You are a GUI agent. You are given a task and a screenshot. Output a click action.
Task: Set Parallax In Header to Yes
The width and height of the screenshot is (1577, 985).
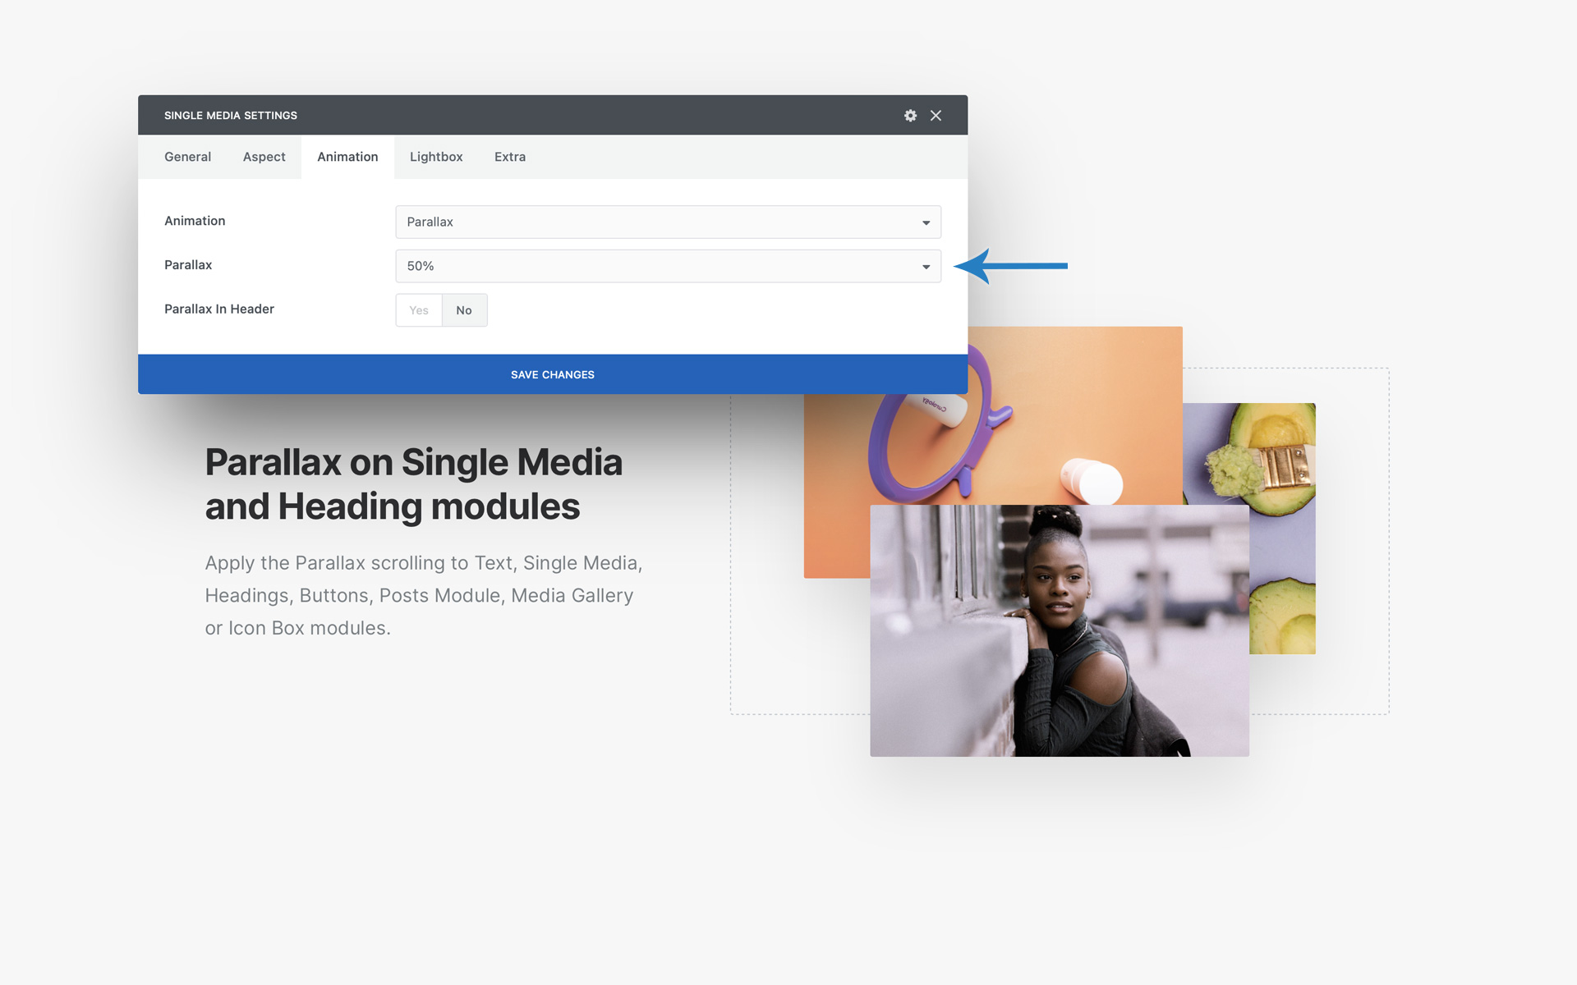(x=419, y=310)
